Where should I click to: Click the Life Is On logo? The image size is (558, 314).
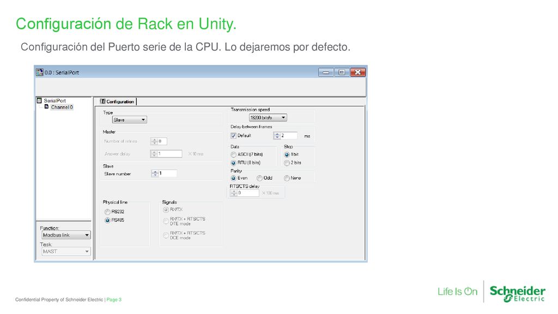tap(457, 292)
